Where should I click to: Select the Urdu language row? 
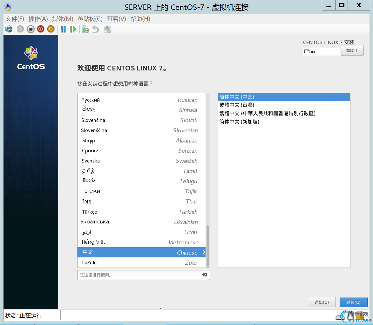tap(141, 232)
